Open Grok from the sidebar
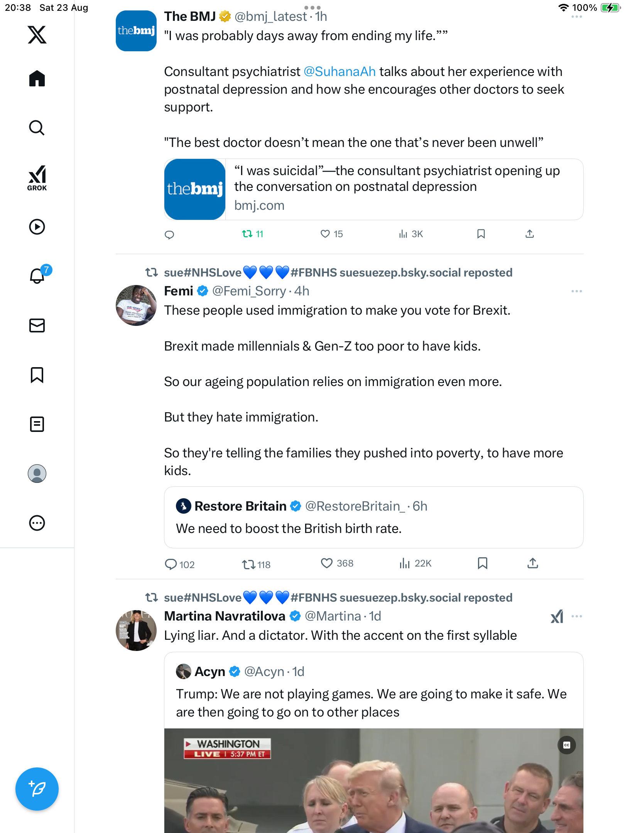625x833 pixels. 37,178
